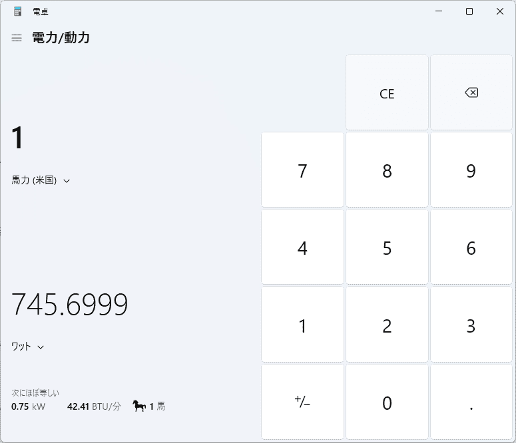Insert a decimal point

pyautogui.click(x=471, y=402)
